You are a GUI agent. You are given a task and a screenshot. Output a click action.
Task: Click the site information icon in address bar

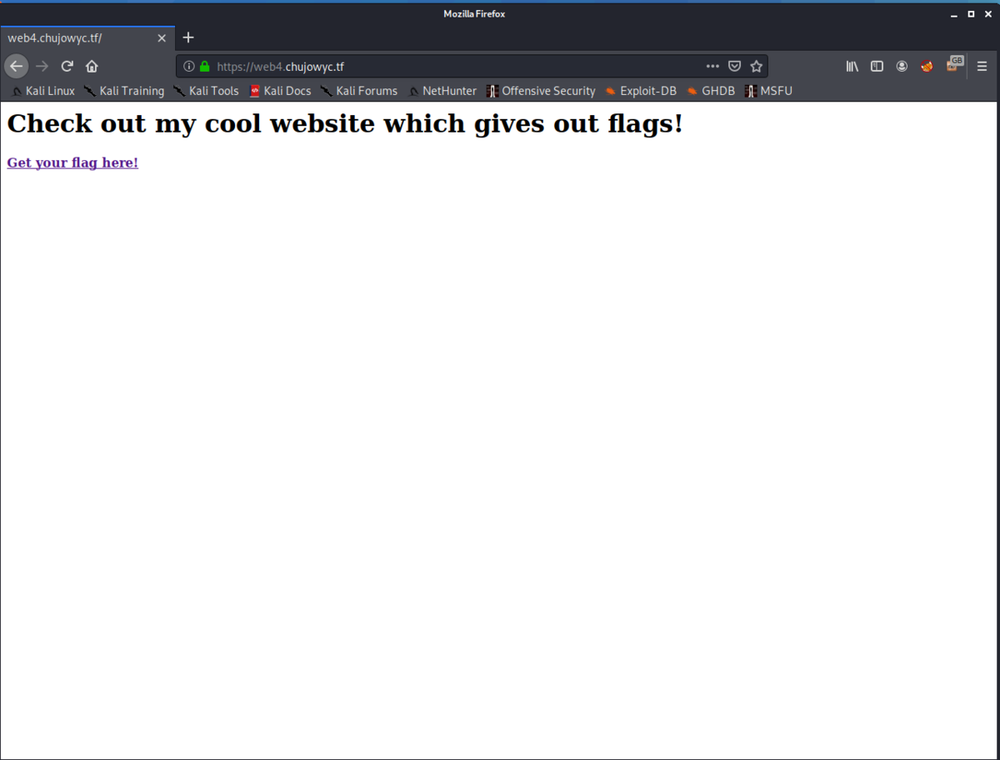[189, 66]
